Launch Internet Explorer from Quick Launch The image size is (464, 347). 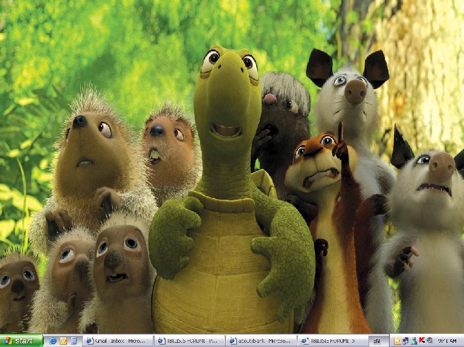coord(53,341)
